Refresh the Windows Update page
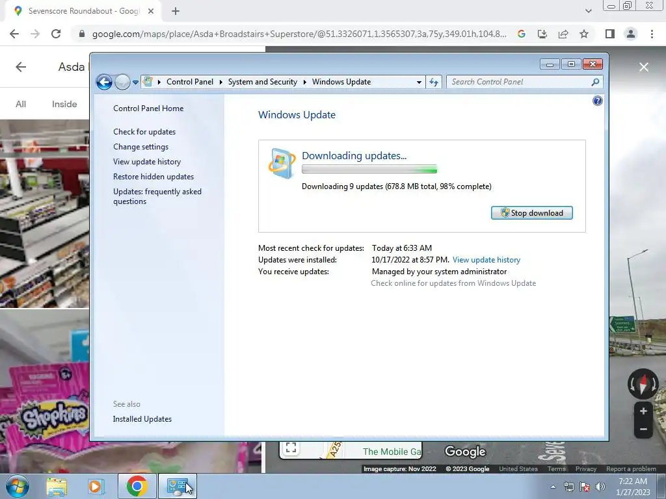 (434, 83)
